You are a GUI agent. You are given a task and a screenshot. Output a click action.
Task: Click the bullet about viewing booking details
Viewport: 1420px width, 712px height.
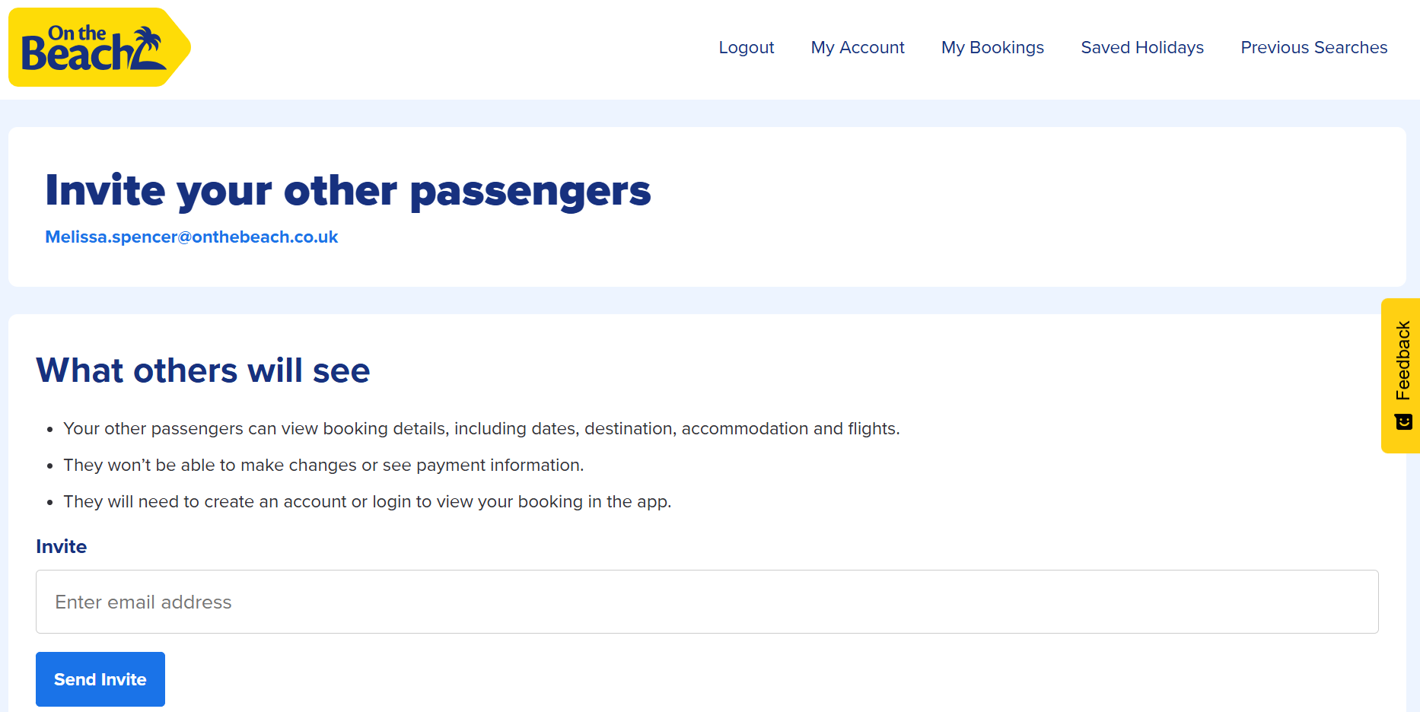click(x=481, y=428)
